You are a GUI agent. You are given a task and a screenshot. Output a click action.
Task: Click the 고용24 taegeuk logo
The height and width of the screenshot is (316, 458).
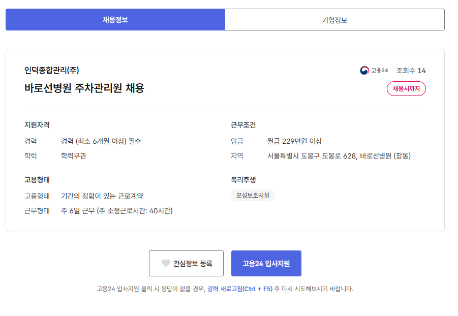coord(364,71)
